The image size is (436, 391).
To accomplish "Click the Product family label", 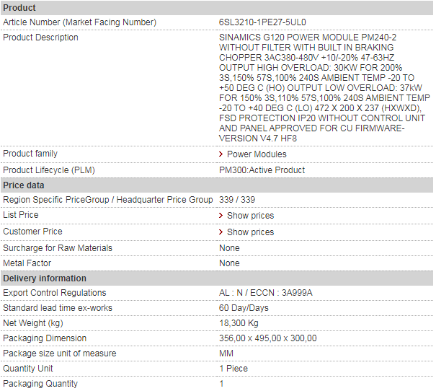I will coord(30,154).
